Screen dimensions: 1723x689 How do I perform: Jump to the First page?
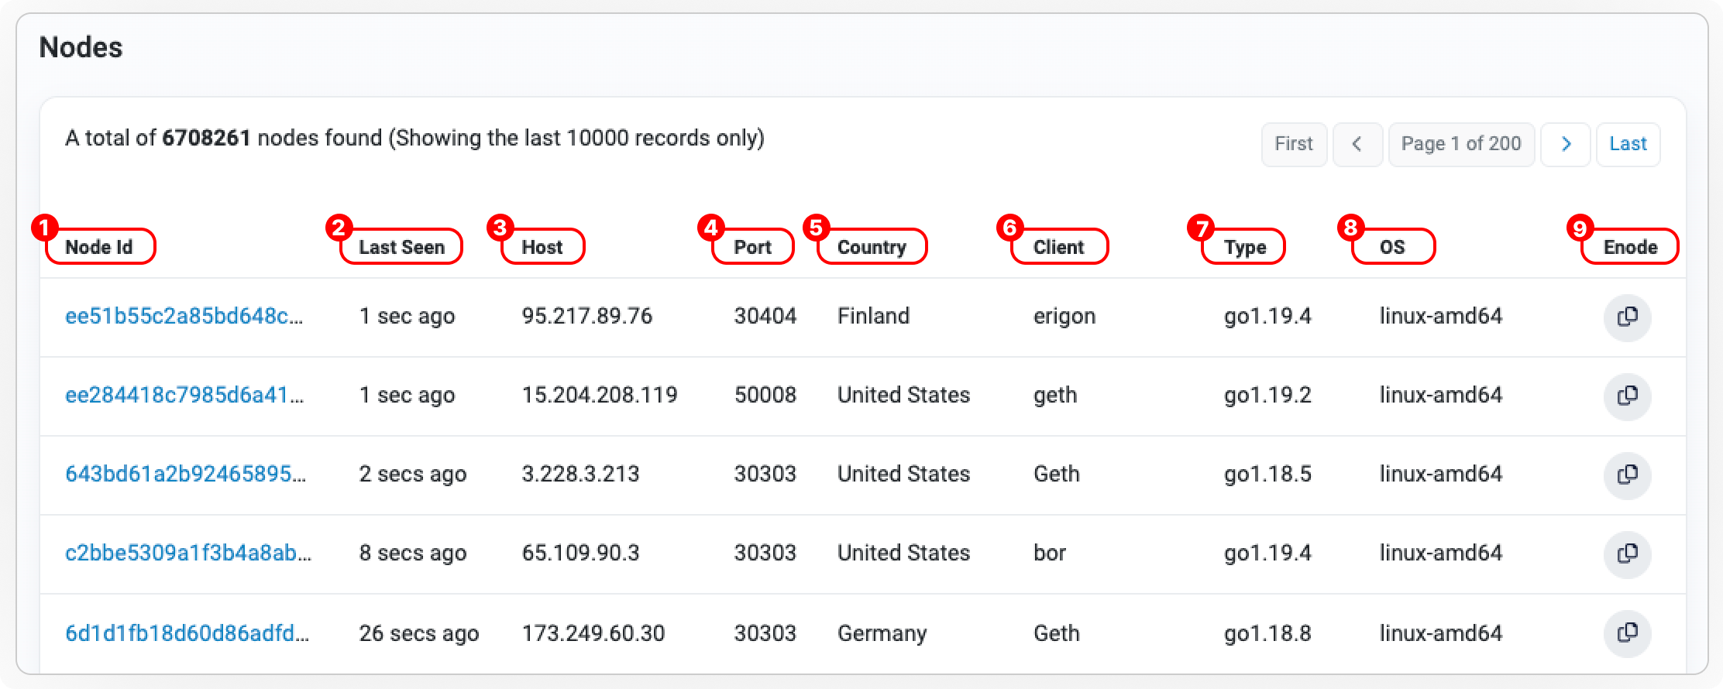click(1294, 144)
